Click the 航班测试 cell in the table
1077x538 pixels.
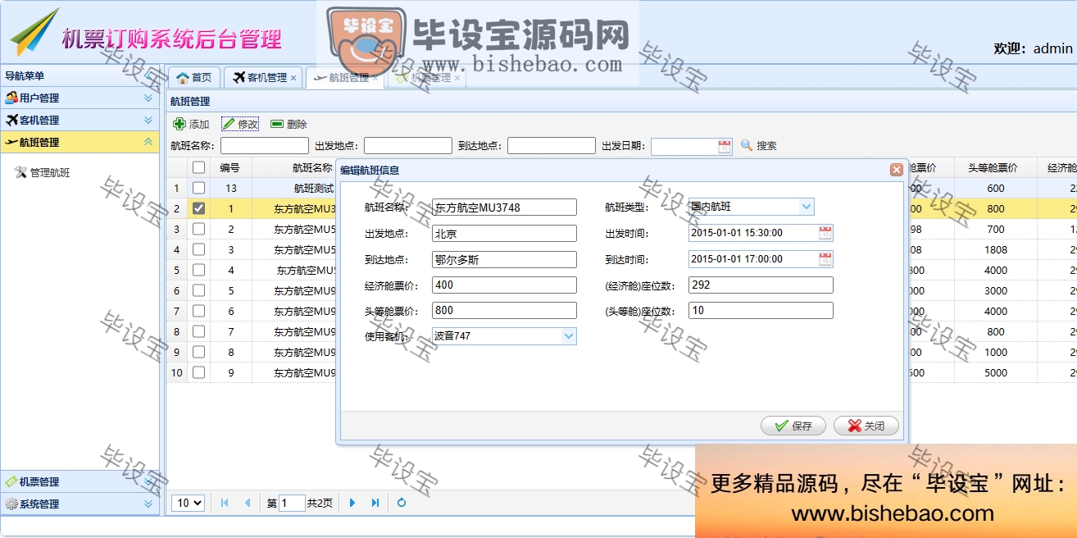click(313, 188)
